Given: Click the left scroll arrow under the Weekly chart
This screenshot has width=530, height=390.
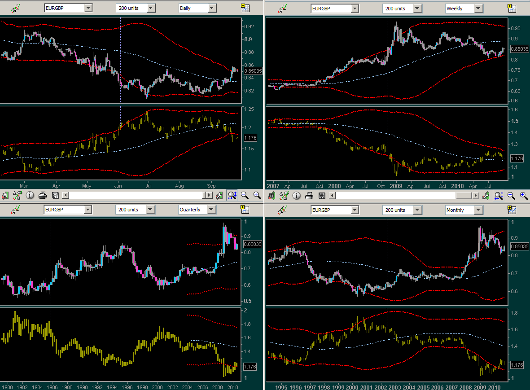Looking at the screenshot, I should [x=332, y=196].
